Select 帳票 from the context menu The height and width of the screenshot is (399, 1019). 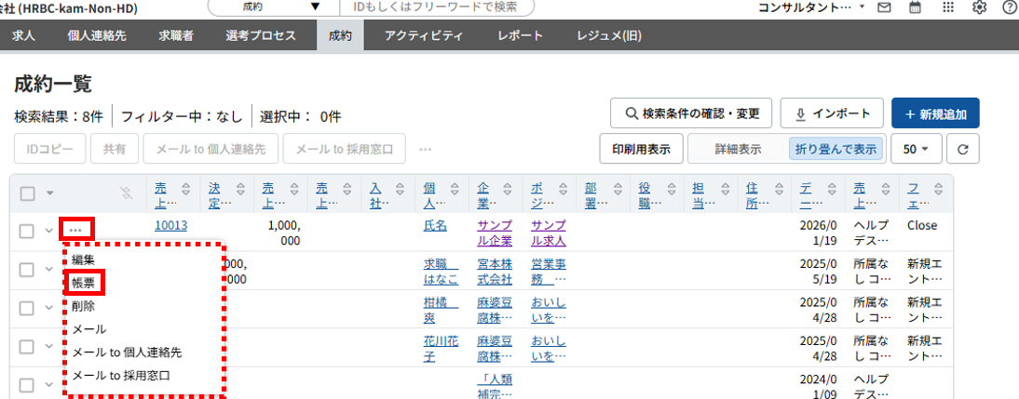pos(84,283)
